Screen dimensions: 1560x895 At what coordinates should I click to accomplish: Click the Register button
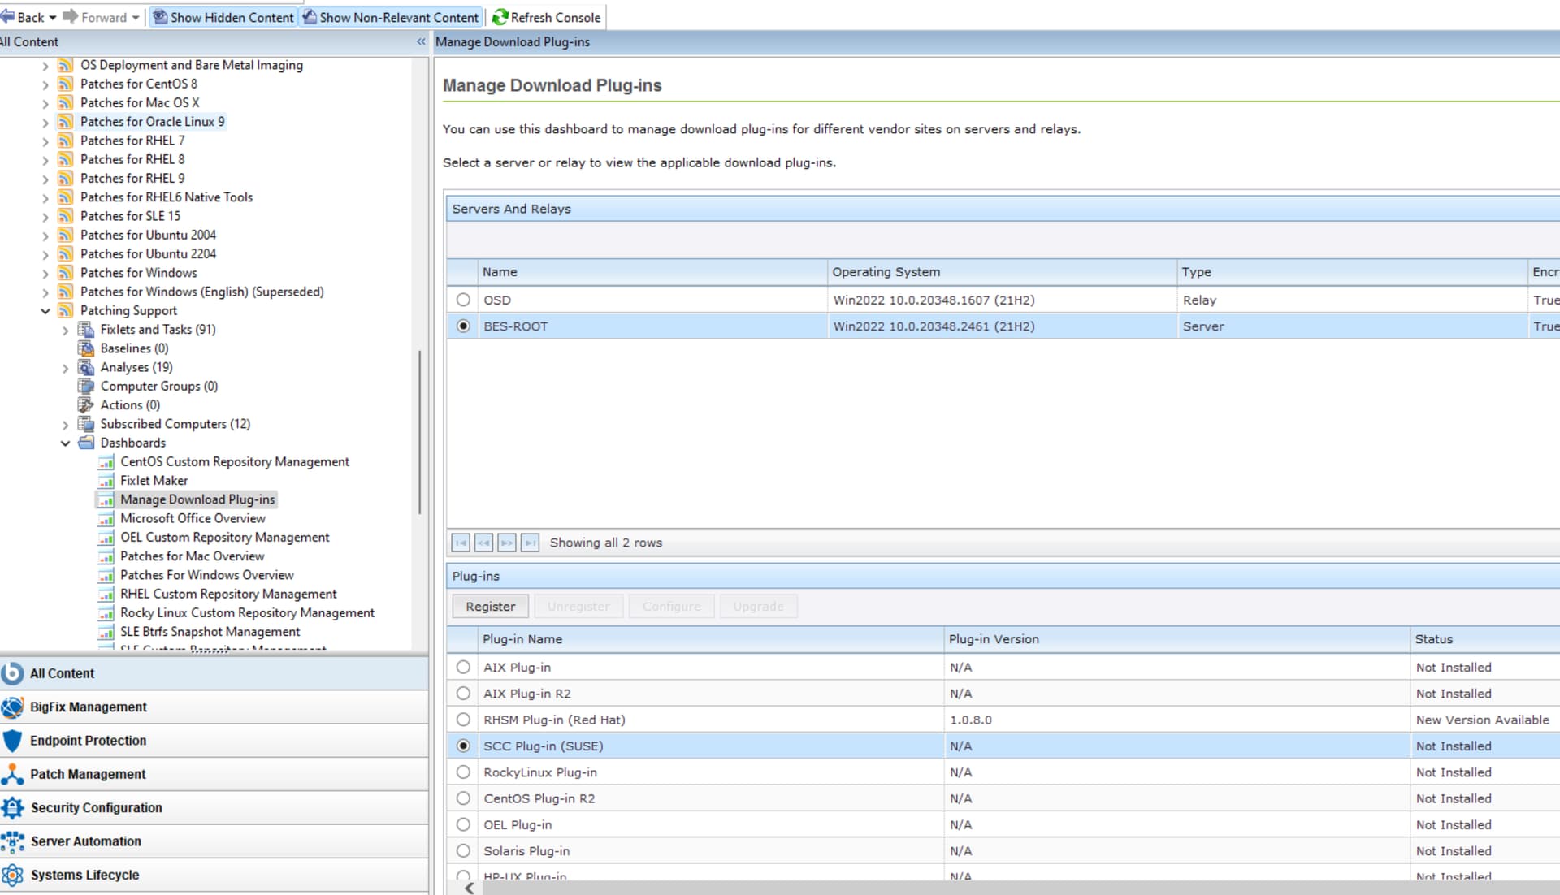(x=490, y=607)
